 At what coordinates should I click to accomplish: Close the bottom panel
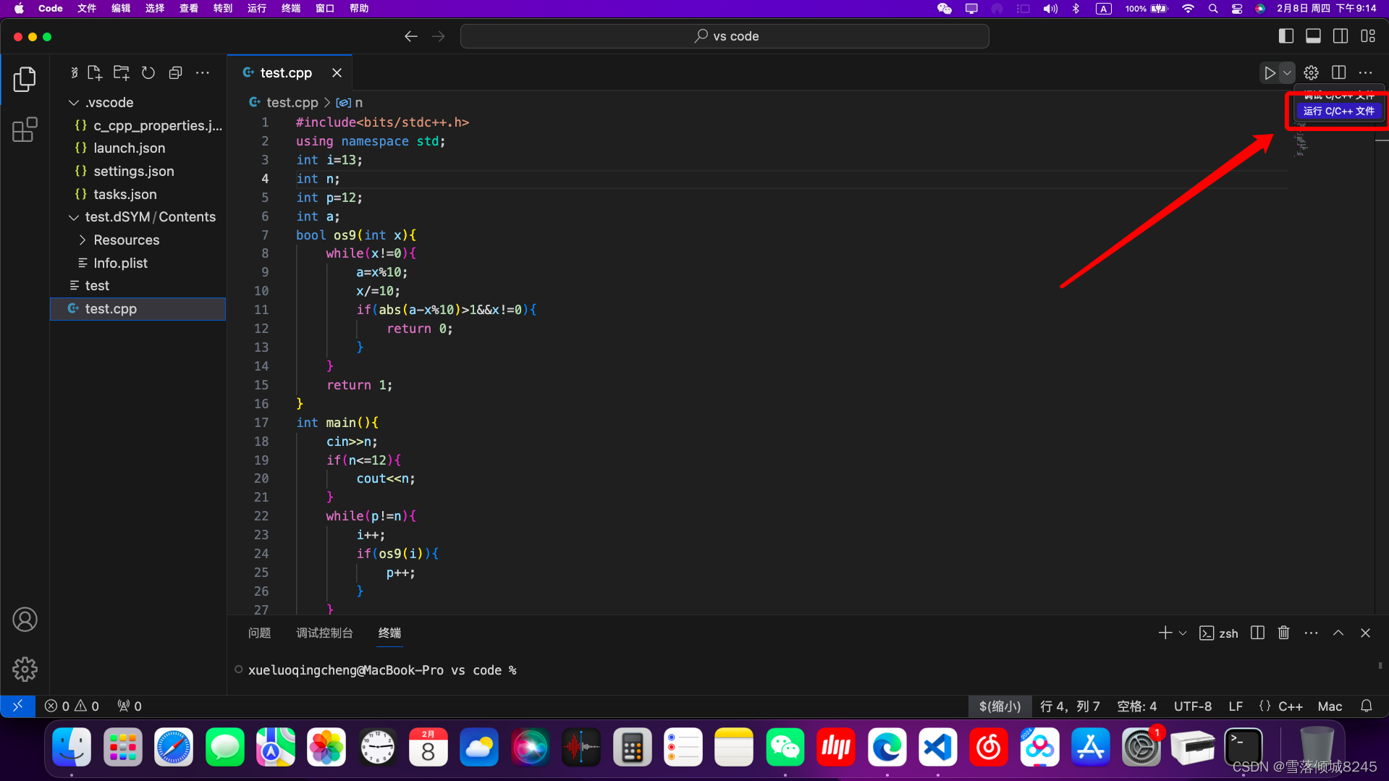pos(1365,633)
